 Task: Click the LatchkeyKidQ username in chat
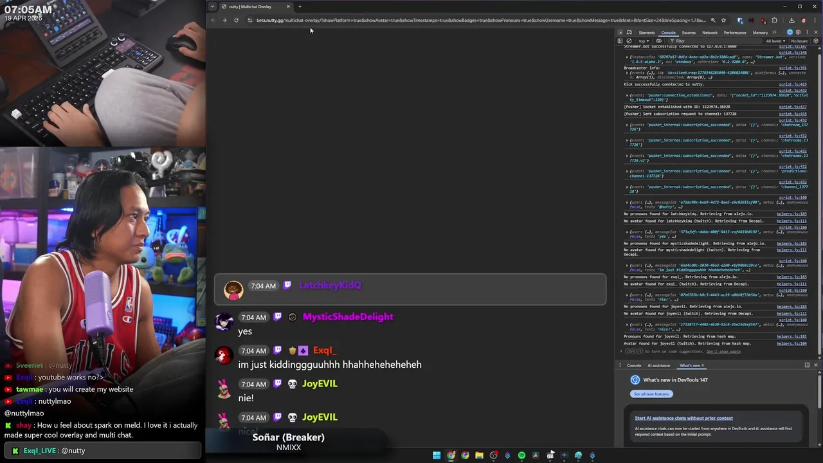point(330,286)
